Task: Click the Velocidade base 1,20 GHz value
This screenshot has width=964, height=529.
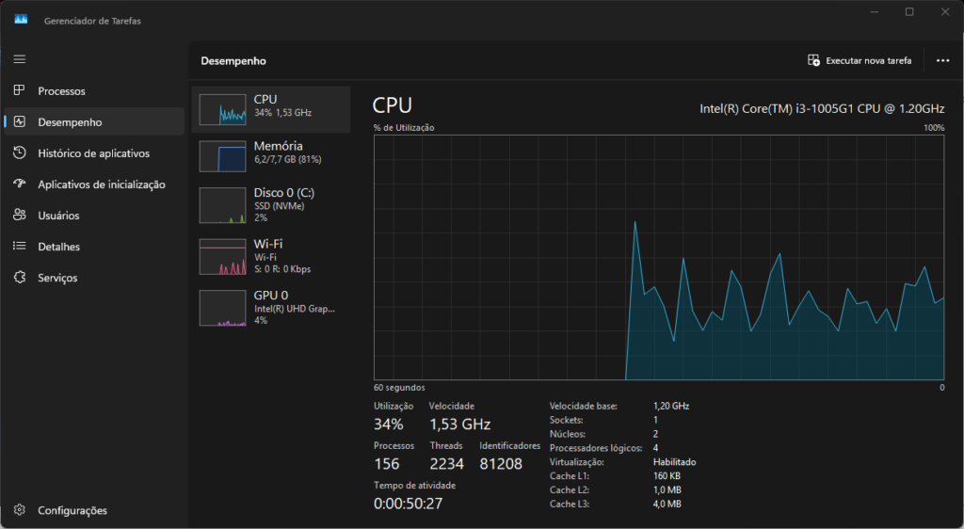Action: click(671, 406)
